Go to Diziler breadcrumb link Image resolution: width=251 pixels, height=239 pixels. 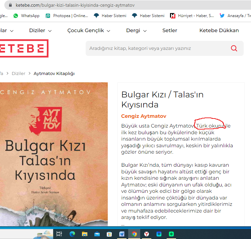click(x=18, y=74)
